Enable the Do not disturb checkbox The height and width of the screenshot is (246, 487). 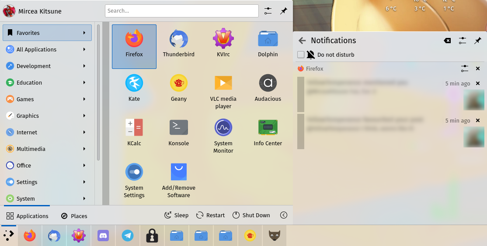(x=301, y=55)
